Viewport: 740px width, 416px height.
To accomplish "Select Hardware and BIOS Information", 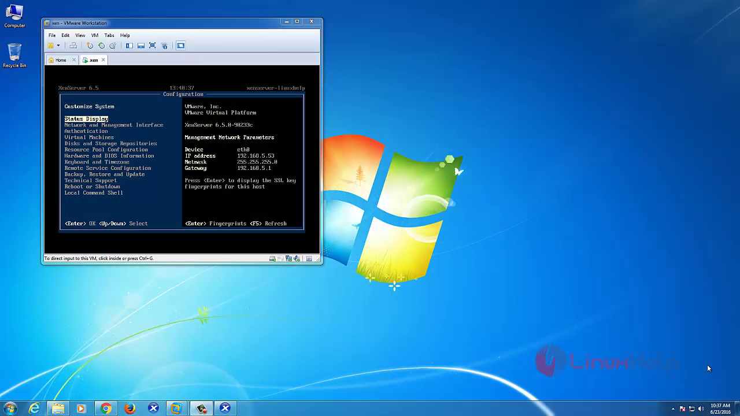I will pos(109,156).
